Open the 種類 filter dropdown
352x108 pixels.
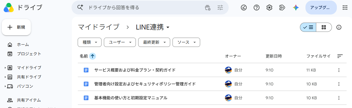(90, 42)
